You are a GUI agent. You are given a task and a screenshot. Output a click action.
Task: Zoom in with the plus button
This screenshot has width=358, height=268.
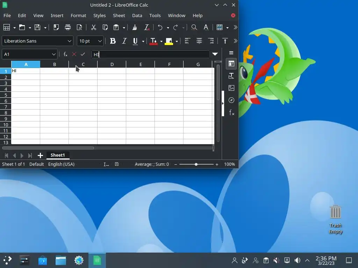(217, 164)
